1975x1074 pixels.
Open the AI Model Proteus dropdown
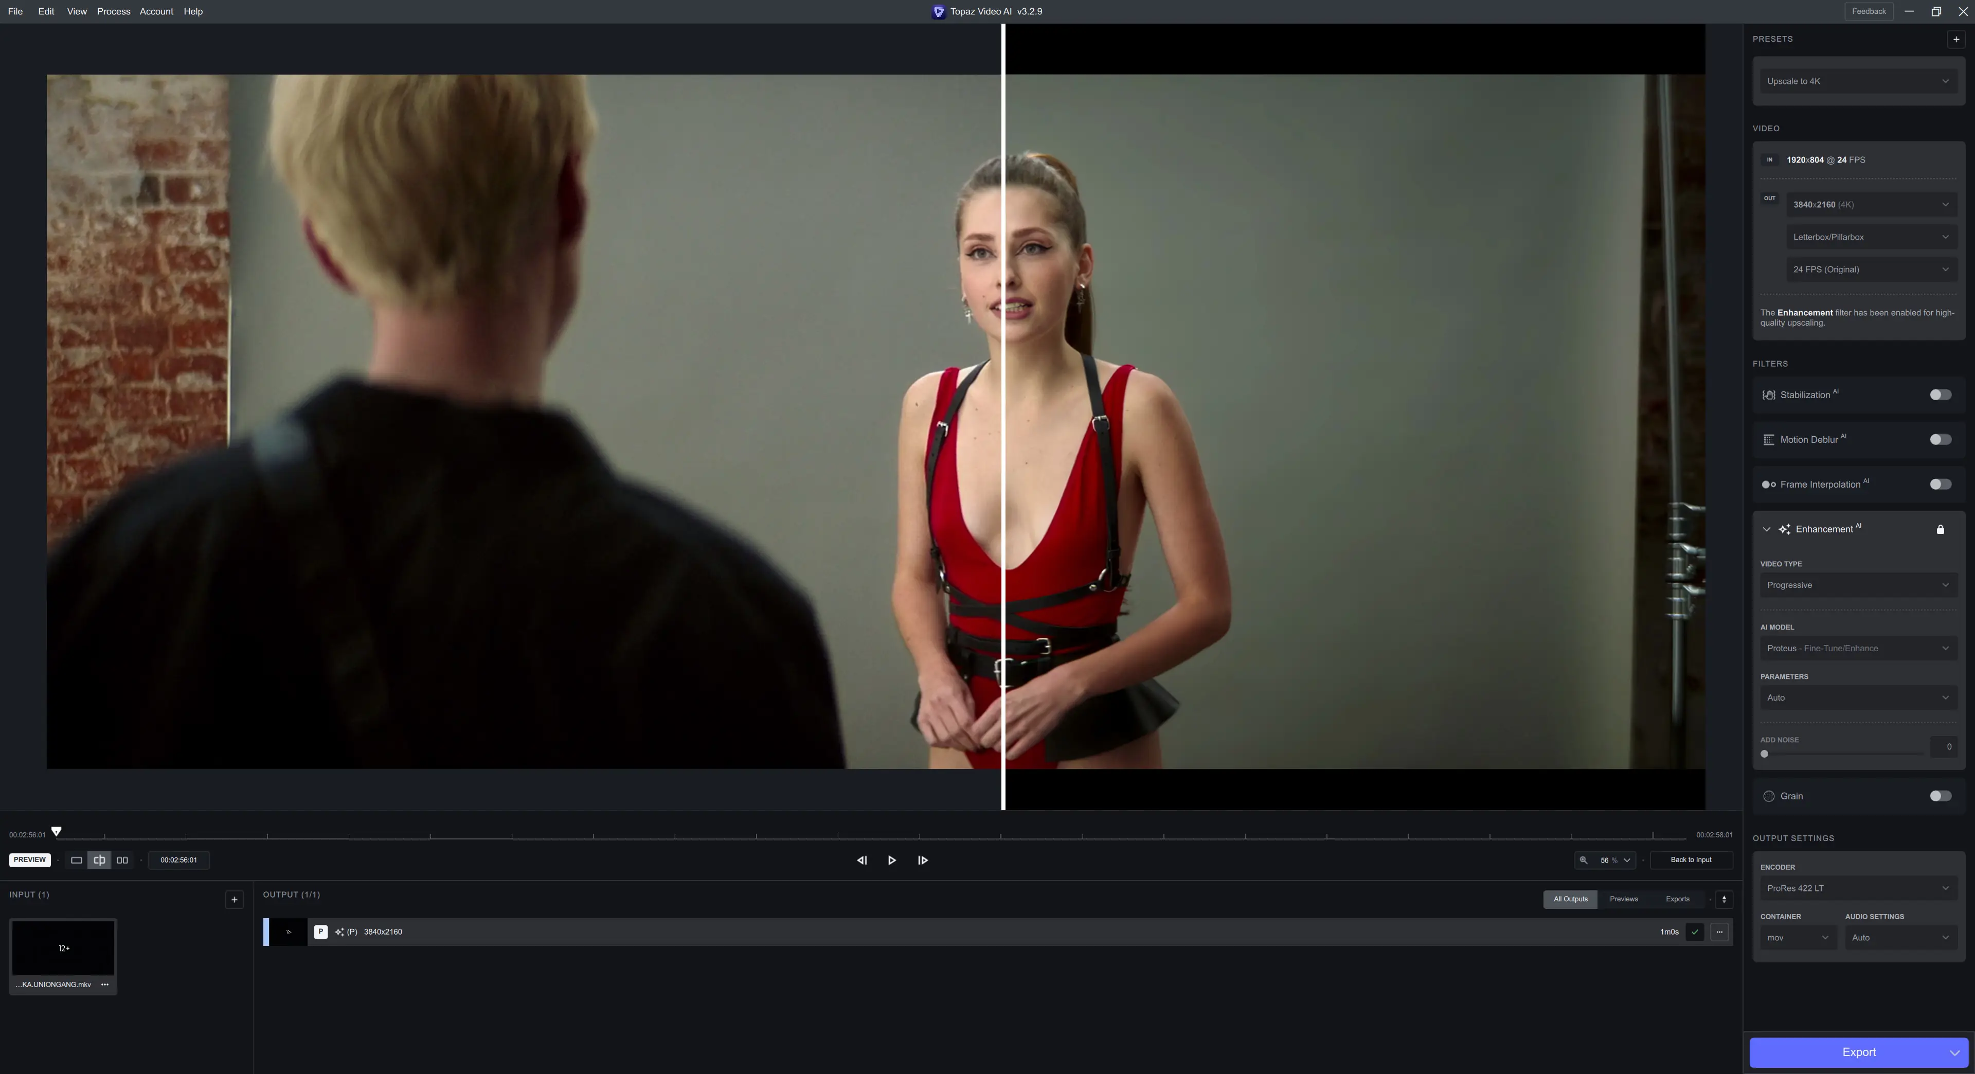point(1858,649)
